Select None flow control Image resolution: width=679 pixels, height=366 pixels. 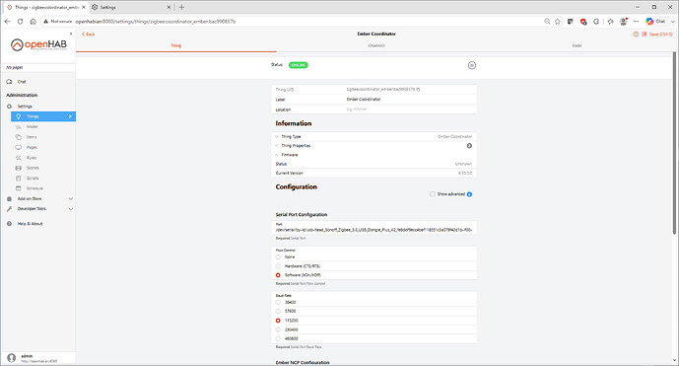(278, 257)
